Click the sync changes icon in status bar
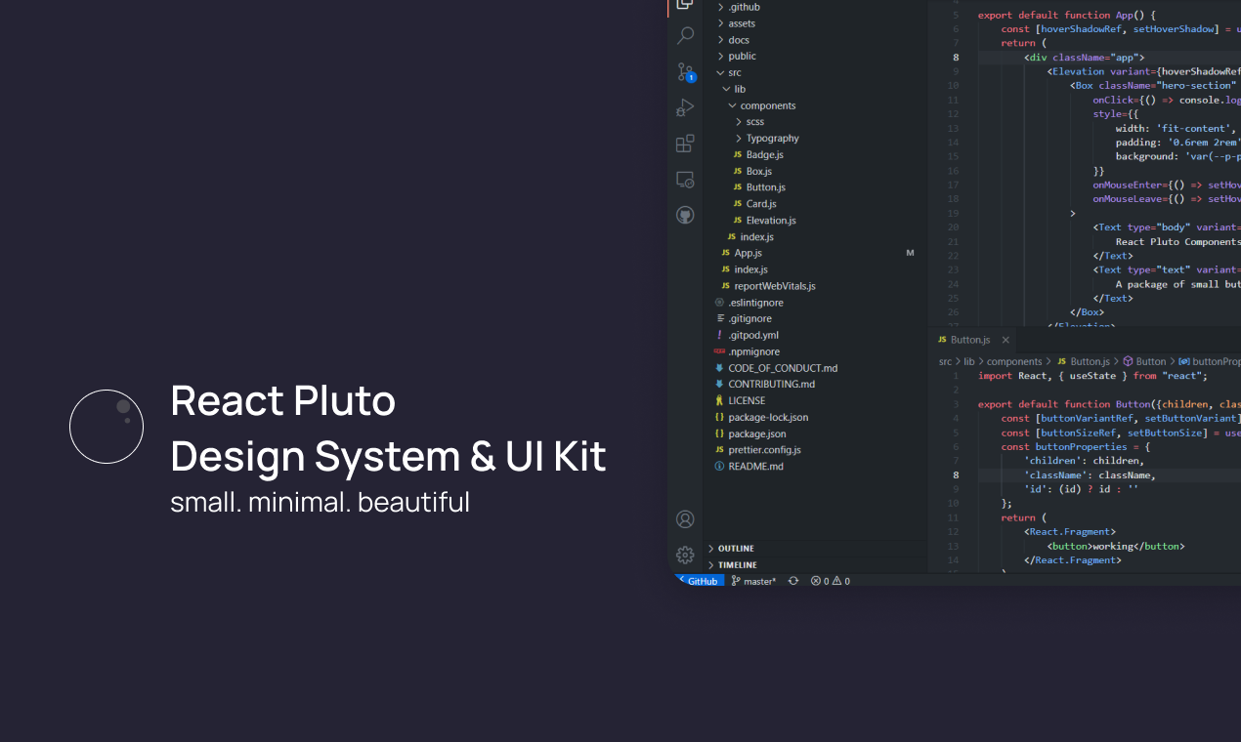This screenshot has width=1241, height=742. pyautogui.click(x=792, y=580)
